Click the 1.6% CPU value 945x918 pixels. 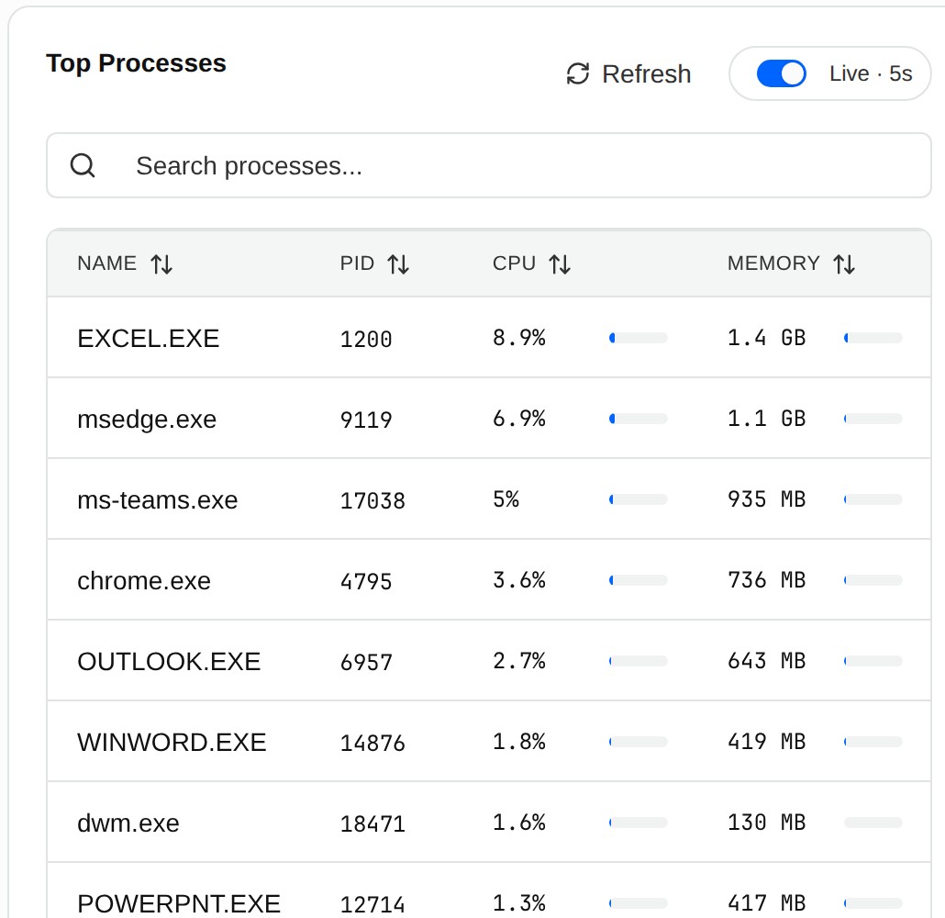519,823
